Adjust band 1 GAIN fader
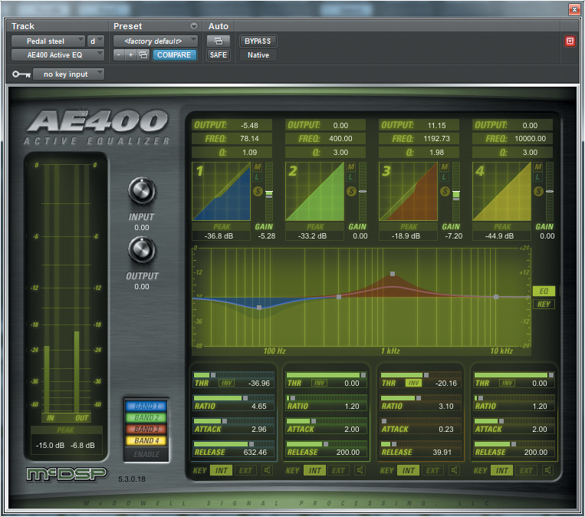This screenshot has width=585, height=517. (x=269, y=191)
